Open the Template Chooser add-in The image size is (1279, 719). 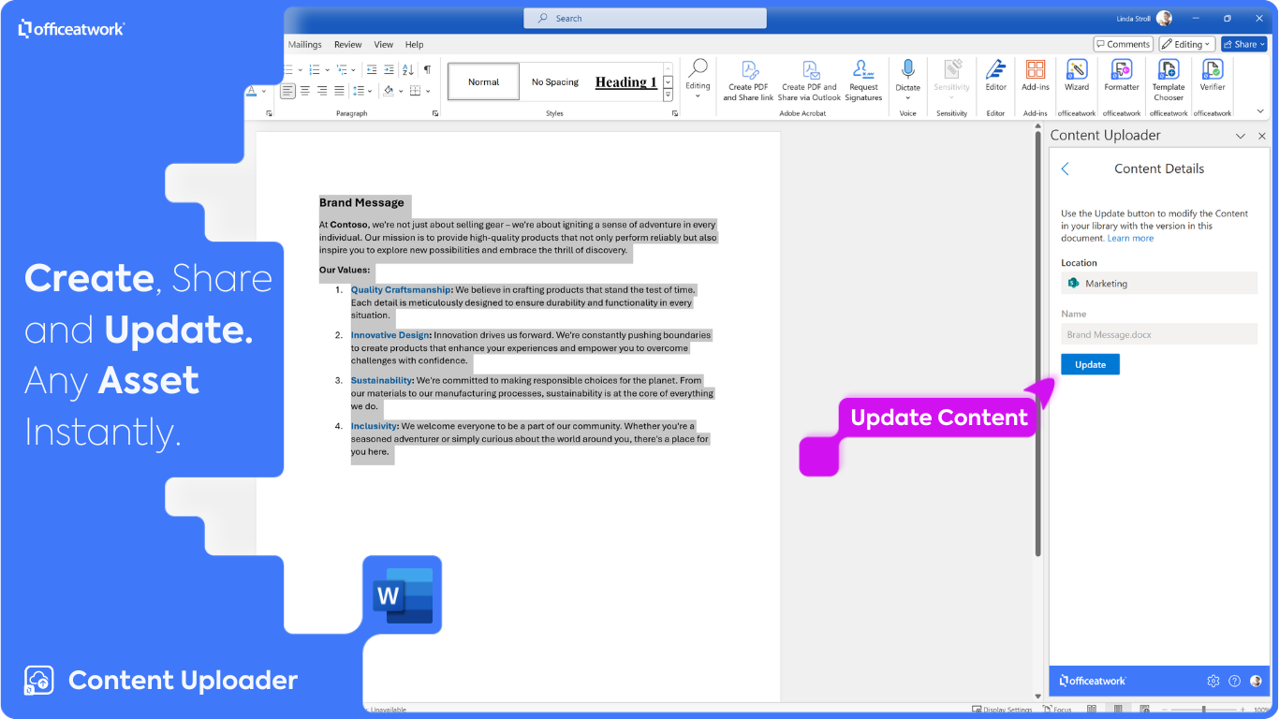click(1168, 81)
